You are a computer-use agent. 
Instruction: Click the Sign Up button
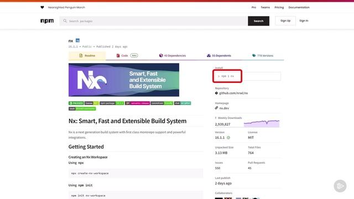coord(285,21)
